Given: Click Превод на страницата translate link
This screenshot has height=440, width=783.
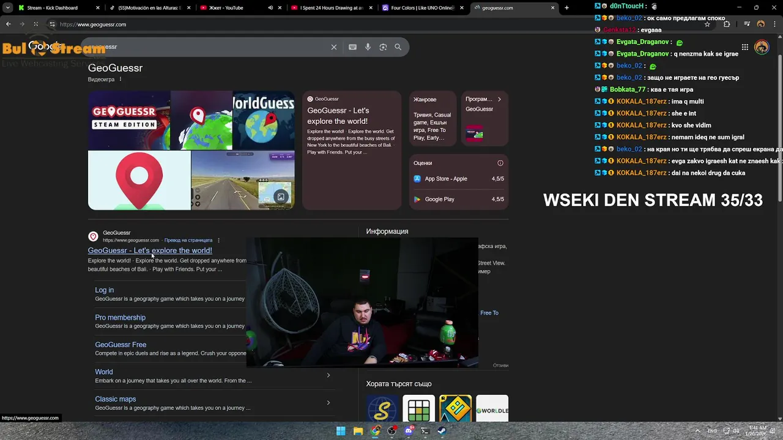Looking at the screenshot, I should [188, 240].
